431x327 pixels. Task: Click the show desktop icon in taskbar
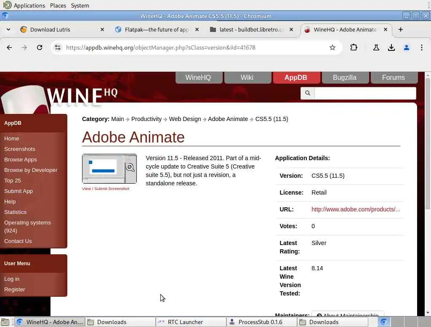5,322
